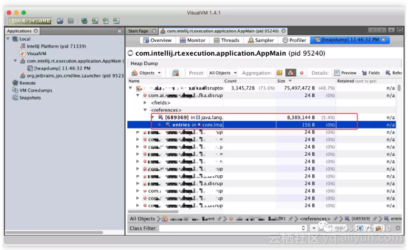The width and height of the screenshot is (408, 250).
Task: Sort by the Count column header
Action: coord(250,81)
